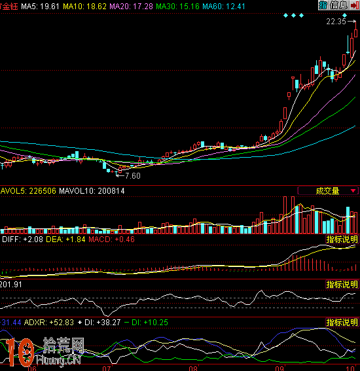Open 指标说明 in the MACD panel

coord(342,239)
